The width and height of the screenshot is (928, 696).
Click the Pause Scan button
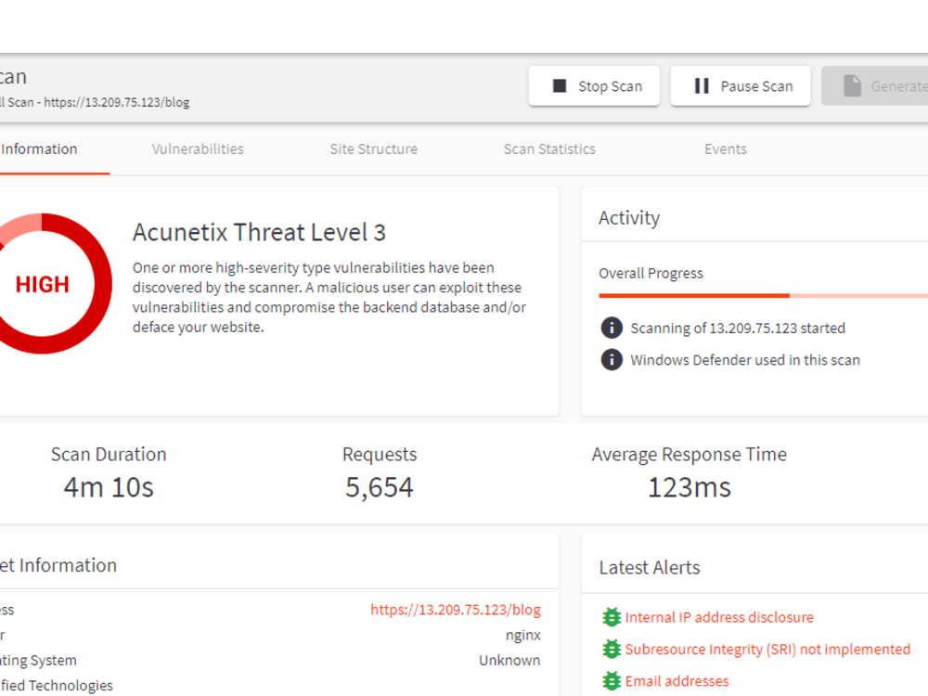[x=741, y=86]
